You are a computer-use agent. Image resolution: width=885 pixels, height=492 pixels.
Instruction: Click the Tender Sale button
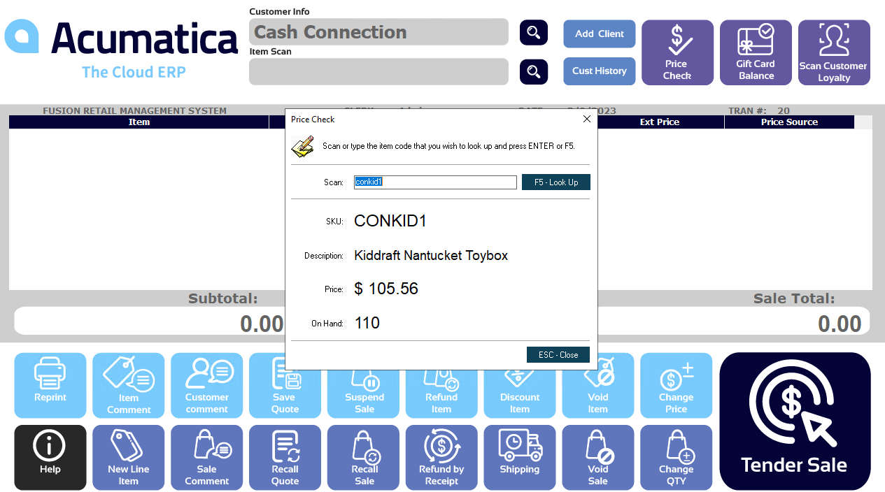coord(795,421)
